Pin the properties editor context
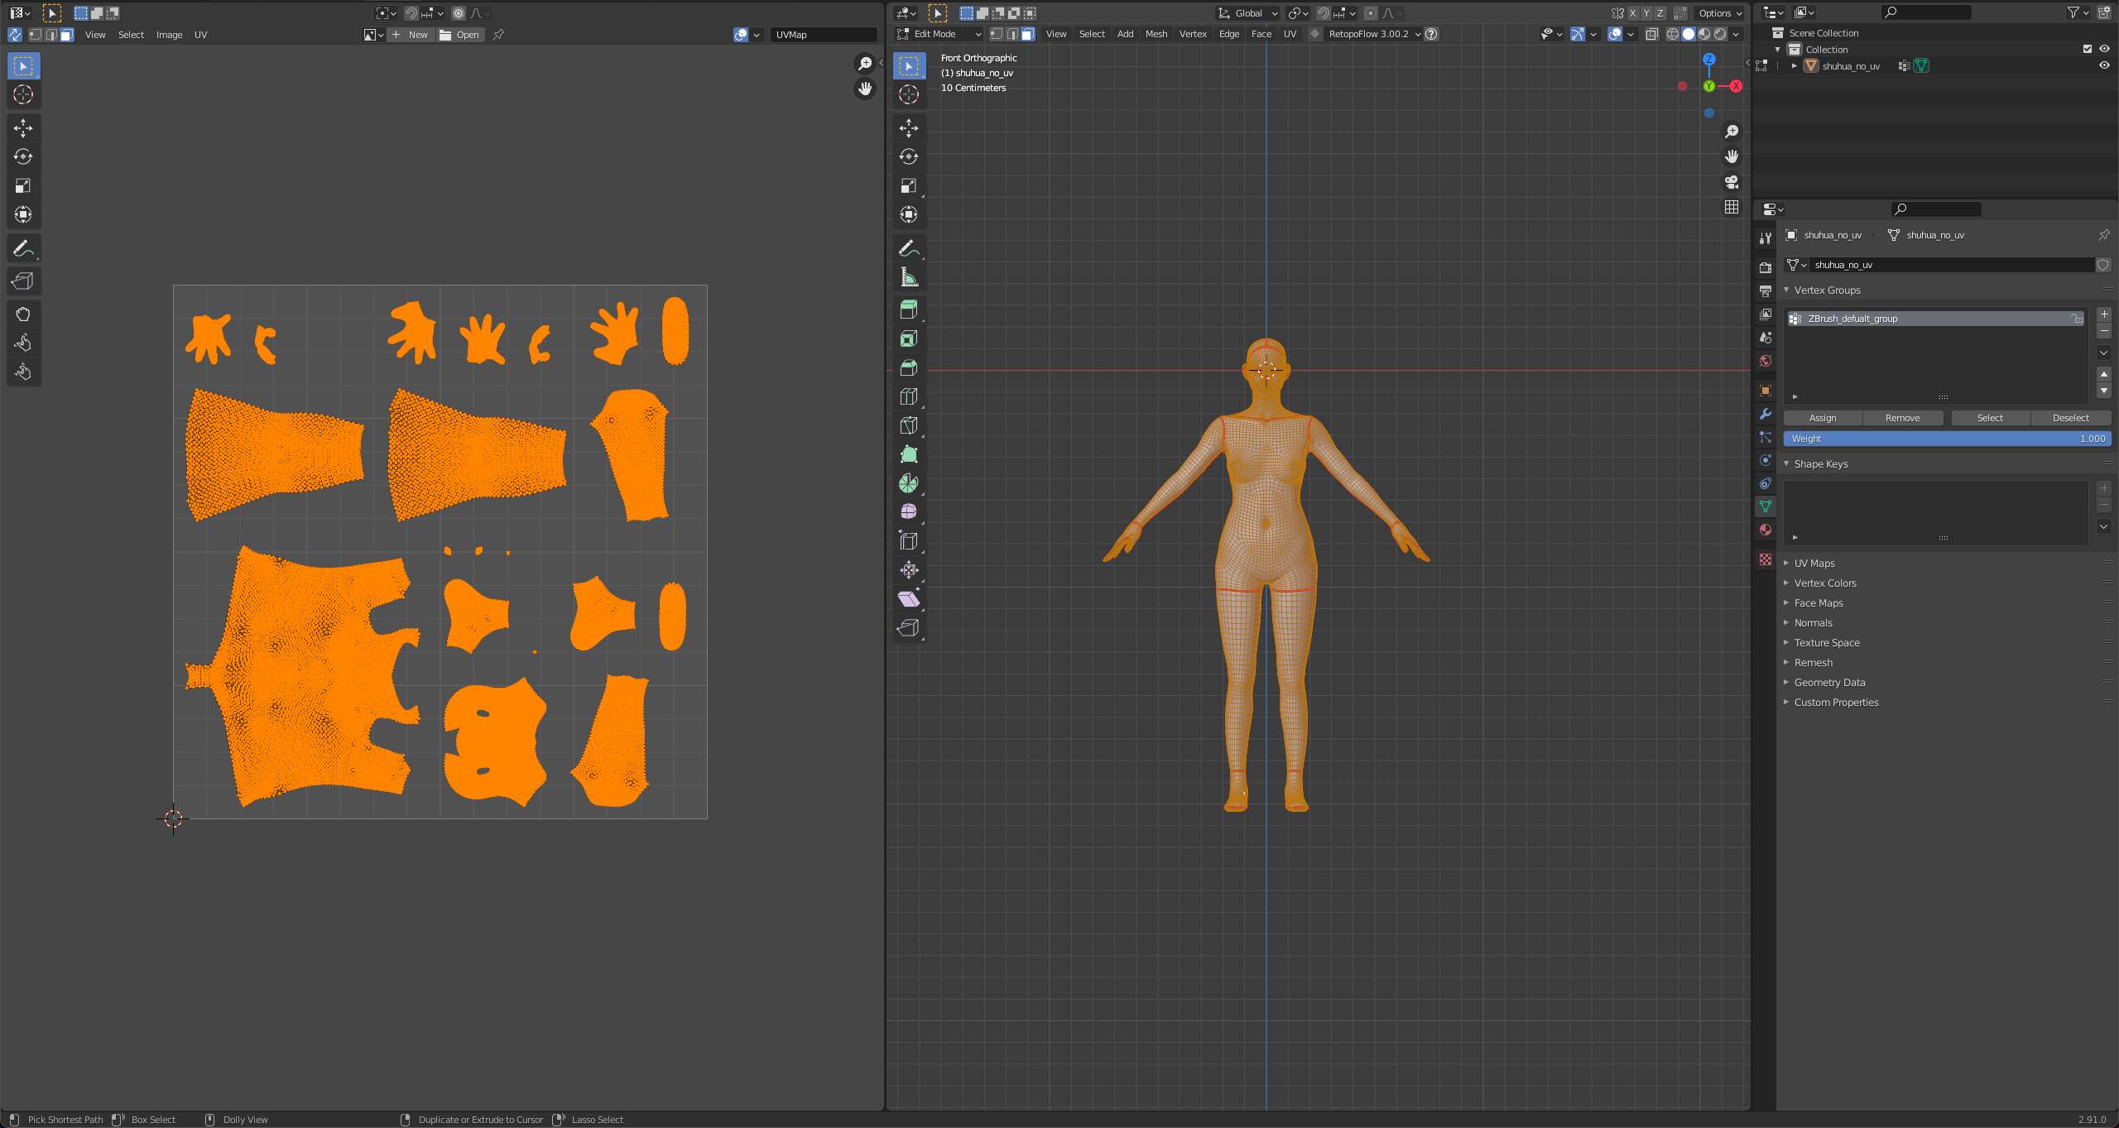The image size is (2119, 1128). (2103, 235)
